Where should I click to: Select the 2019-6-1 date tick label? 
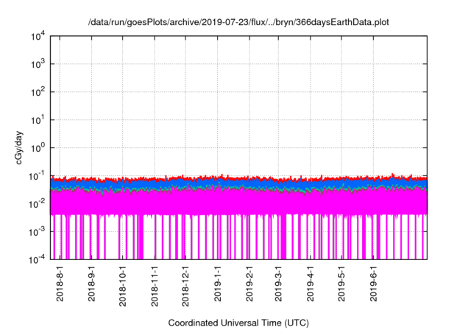(374, 284)
